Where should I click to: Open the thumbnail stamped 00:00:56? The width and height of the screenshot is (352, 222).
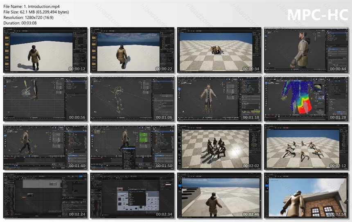[x=45, y=99]
